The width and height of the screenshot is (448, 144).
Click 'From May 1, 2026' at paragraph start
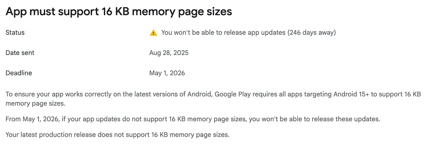[32, 119]
